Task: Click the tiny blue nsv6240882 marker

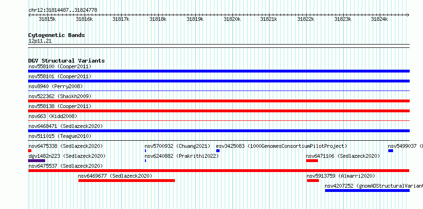Action: coord(145,161)
